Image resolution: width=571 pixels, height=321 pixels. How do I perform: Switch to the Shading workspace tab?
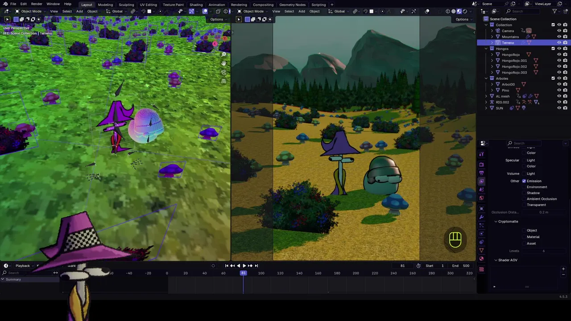[x=196, y=4]
